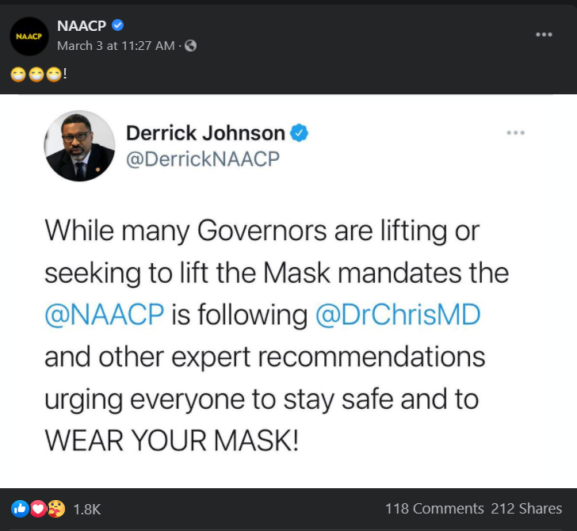Click the blue Like reaction icon
This screenshot has height=531, width=577.
click(x=19, y=509)
